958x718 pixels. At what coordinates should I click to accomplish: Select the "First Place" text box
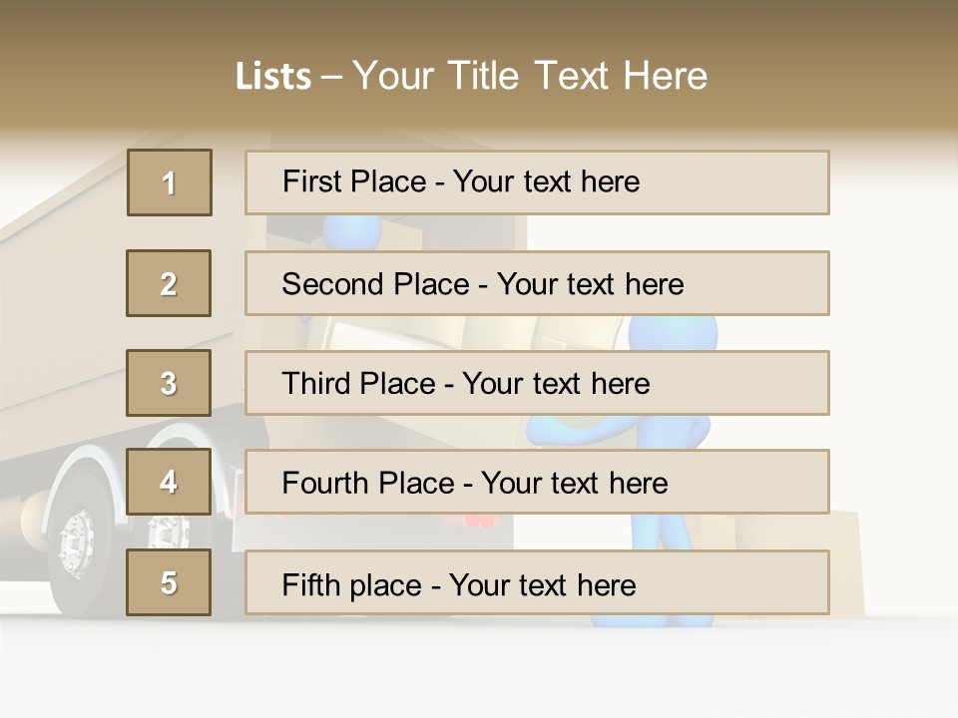537,182
